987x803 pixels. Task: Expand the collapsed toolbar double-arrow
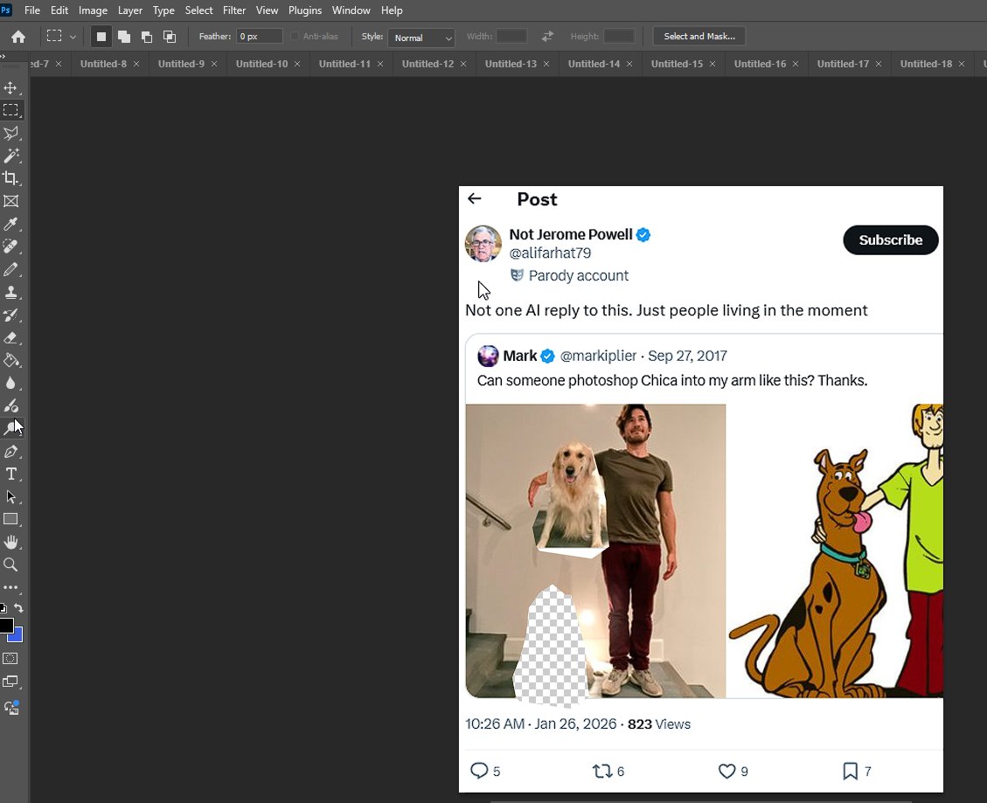pyautogui.click(x=3, y=57)
